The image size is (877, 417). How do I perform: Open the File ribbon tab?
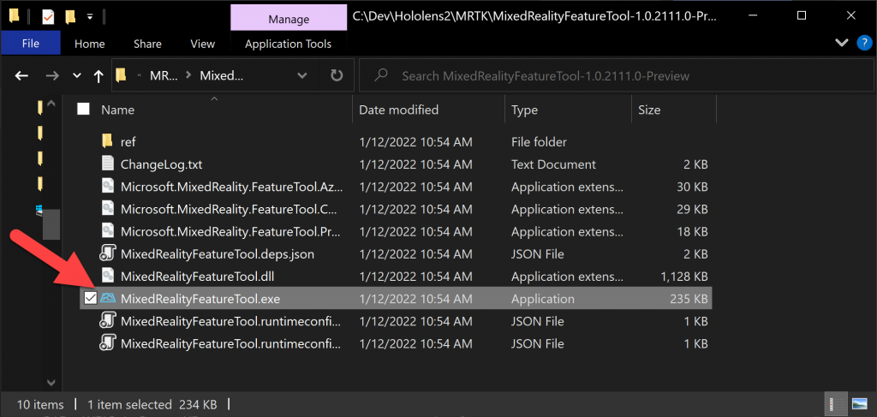(x=30, y=44)
